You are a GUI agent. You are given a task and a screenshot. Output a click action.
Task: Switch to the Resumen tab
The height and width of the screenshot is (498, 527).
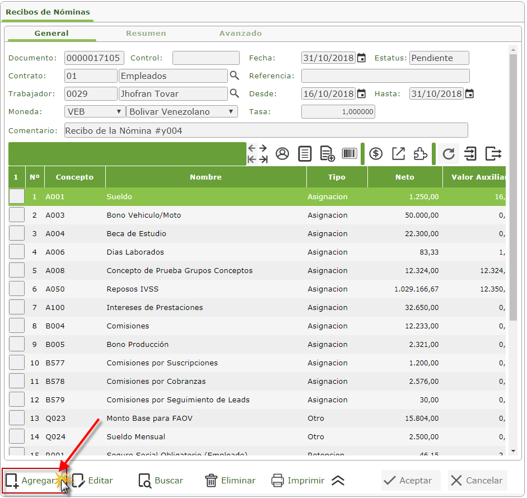pos(146,33)
